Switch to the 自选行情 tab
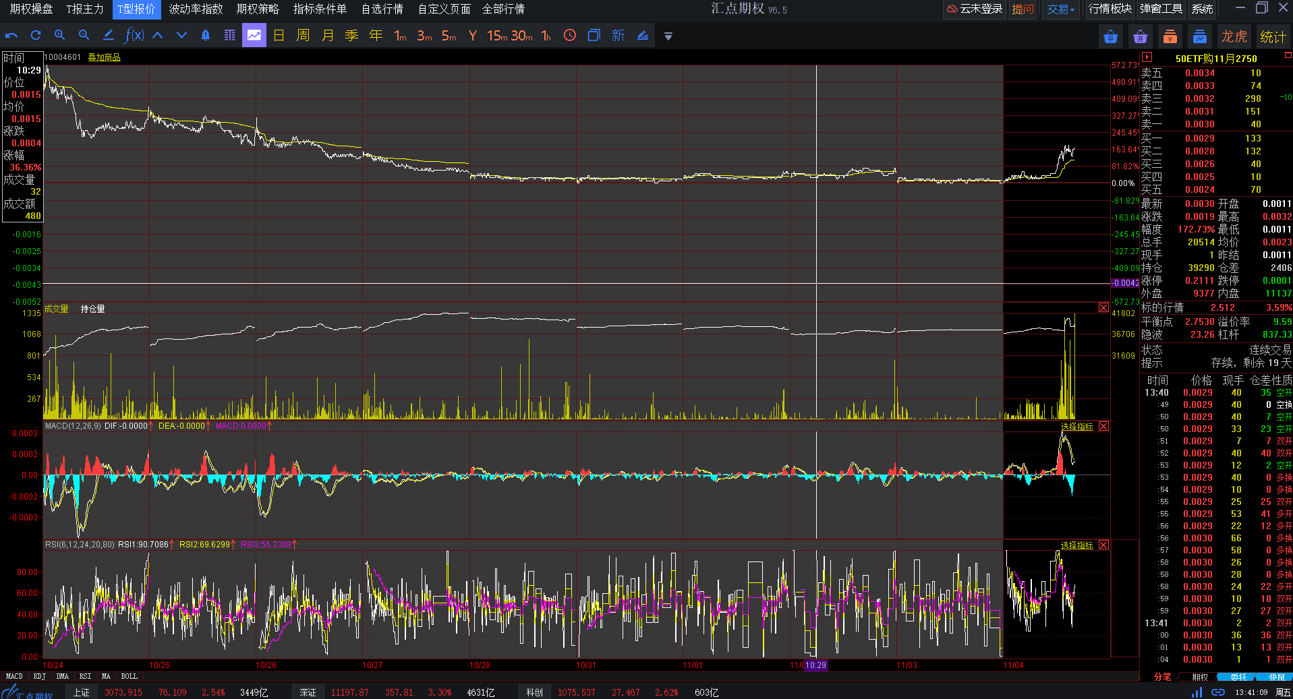Screen dimensions: 1293x699 [382, 9]
